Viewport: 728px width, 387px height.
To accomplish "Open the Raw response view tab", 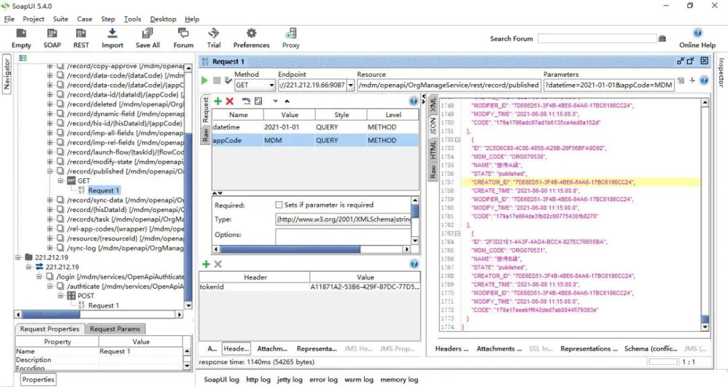I will pos(432,172).
